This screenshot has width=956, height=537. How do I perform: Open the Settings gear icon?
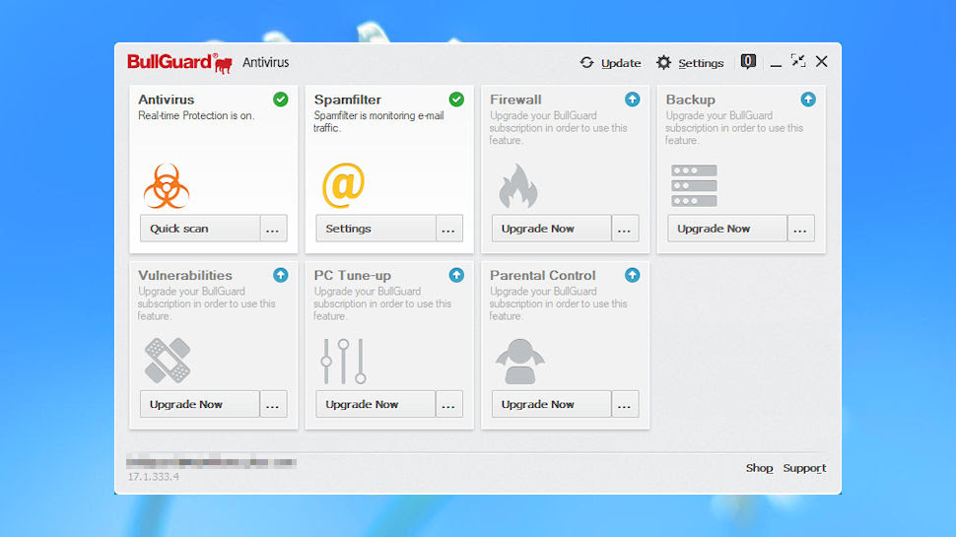click(663, 62)
